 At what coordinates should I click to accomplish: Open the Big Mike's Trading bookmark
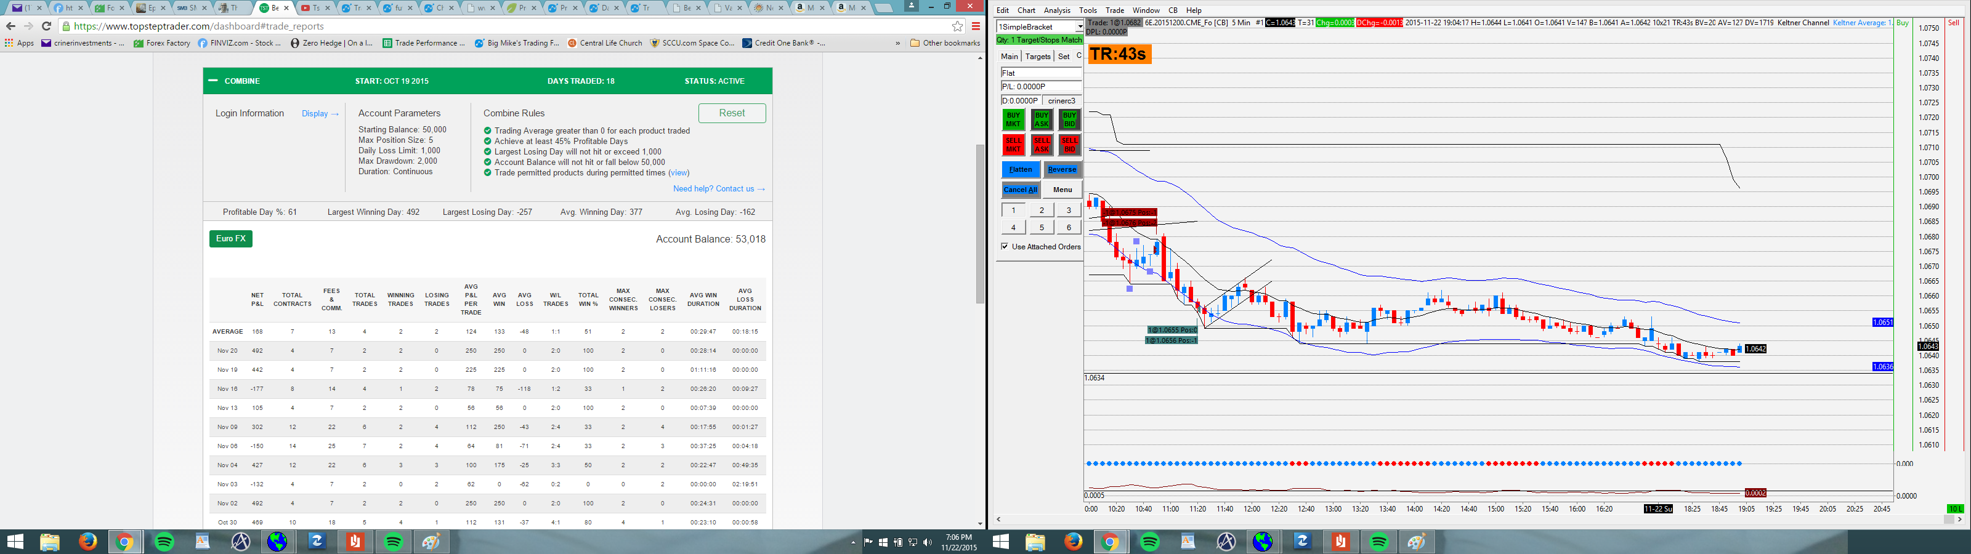click(x=517, y=43)
